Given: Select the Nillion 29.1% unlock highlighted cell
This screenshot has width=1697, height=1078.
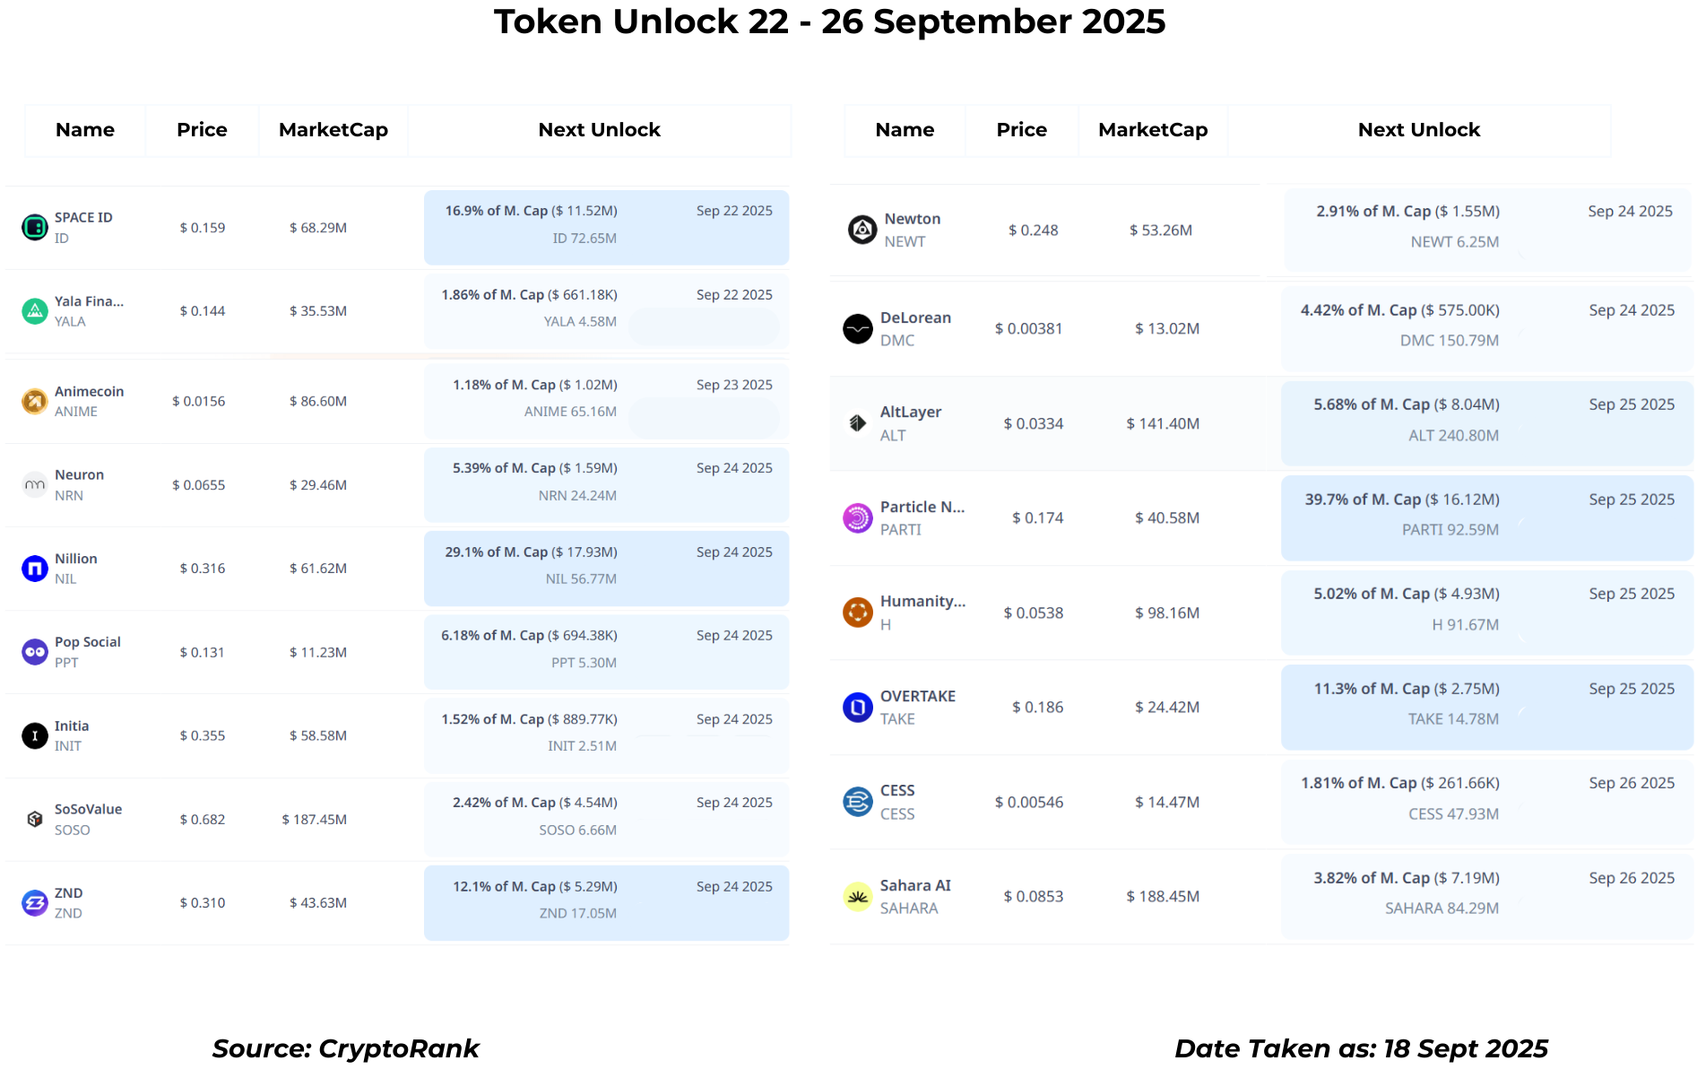Looking at the screenshot, I should pos(606,569).
